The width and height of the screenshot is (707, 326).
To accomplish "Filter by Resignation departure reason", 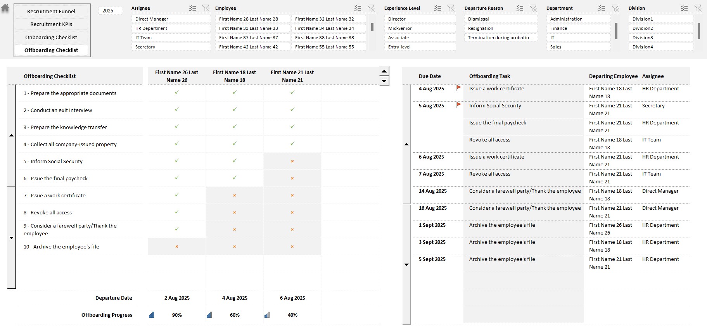I will click(x=500, y=28).
